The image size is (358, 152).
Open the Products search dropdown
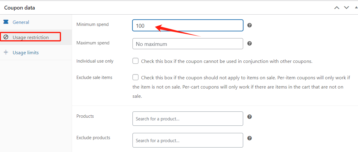188,119
